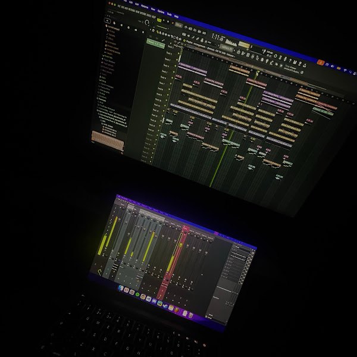Click the green round app icon in laptop dock
Screen dimensions: 357x357
137,295
